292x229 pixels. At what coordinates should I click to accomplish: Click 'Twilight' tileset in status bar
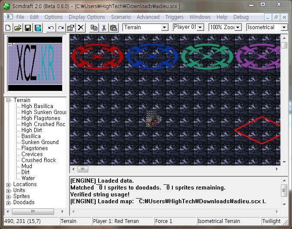[271, 221]
